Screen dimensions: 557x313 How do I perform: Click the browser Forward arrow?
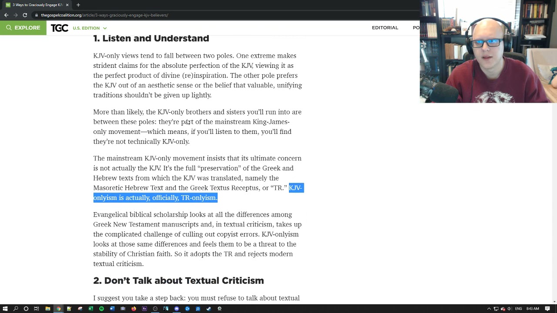[15, 15]
